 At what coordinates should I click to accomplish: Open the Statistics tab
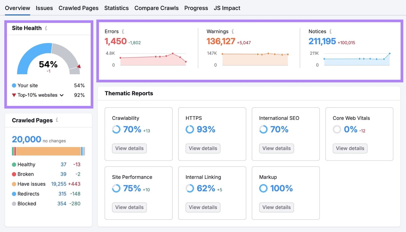click(116, 8)
